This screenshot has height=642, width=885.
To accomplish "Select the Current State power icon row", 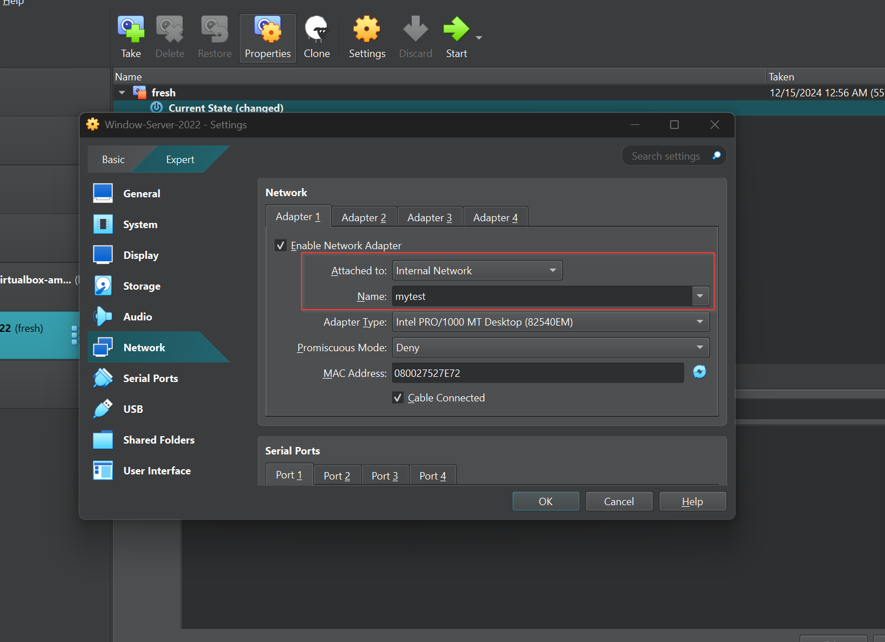I will point(156,108).
